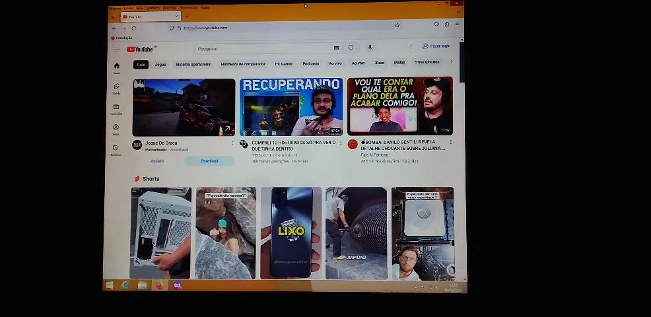Viewport: 651px width, 317px height.
Task: Open the list all tabs dropdown arrow
Action: tap(458, 13)
